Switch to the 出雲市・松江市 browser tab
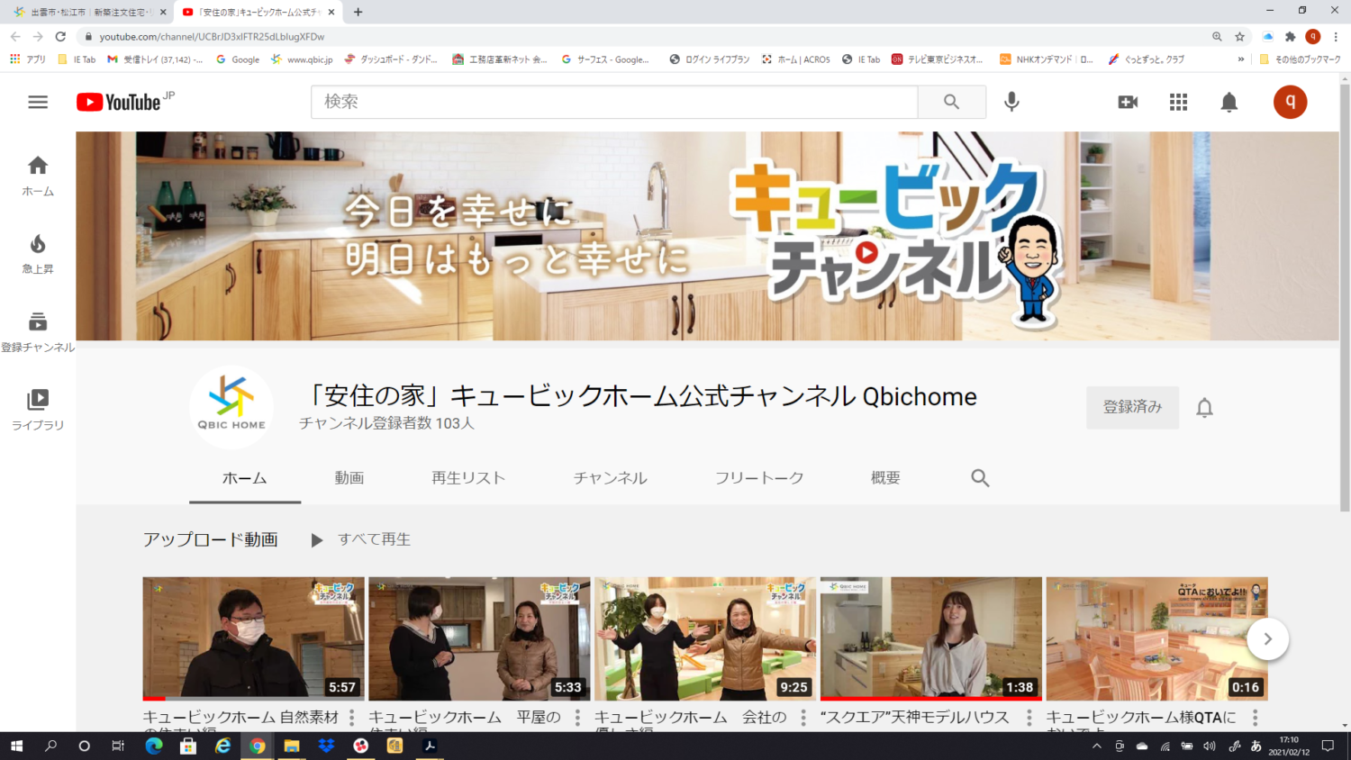Viewport: 1351px width, 760px height. [89, 12]
